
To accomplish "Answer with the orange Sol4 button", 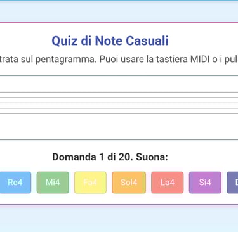I will point(129,183).
